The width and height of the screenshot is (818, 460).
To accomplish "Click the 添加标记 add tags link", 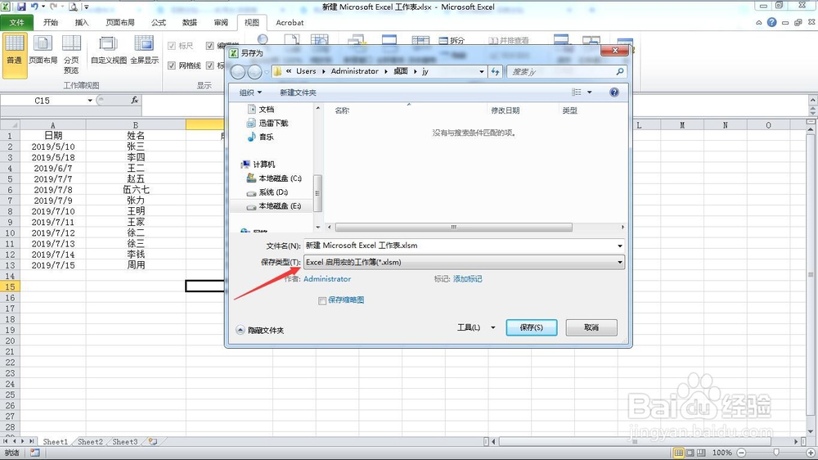I will click(x=467, y=279).
